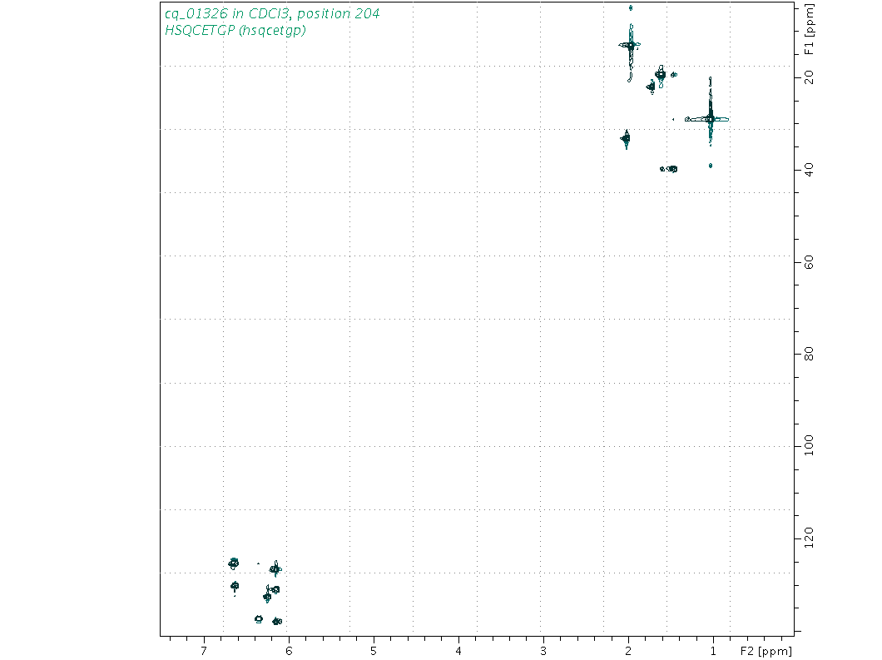
Task: Click the title 'cq_01326 in CDCl3, position 204'
Action: point(272,13)
